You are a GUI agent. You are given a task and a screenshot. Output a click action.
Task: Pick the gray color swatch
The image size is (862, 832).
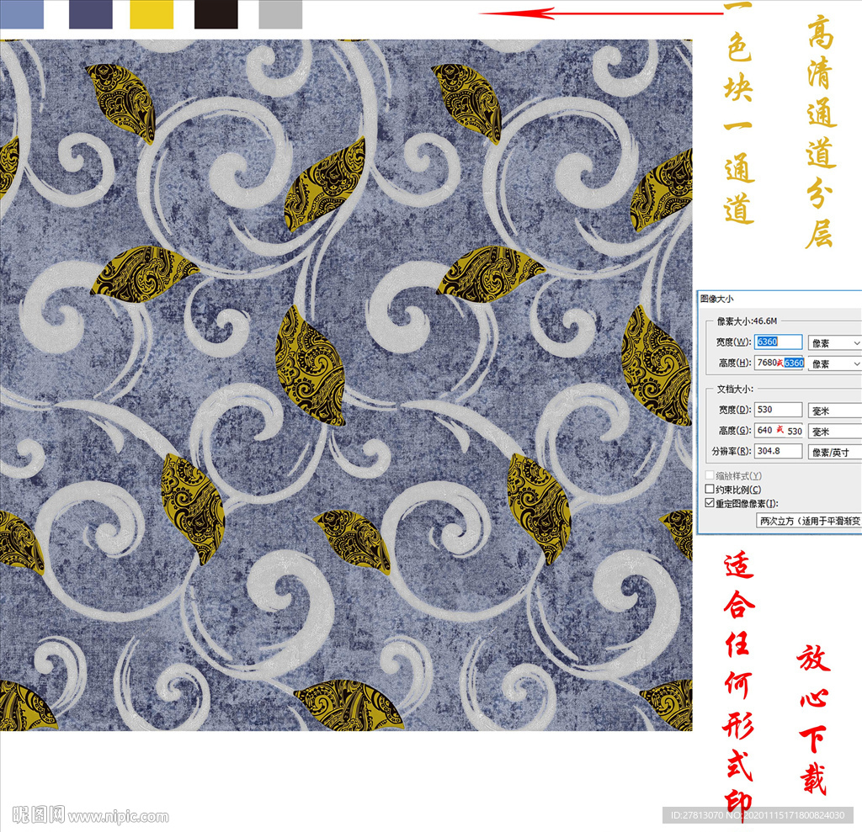pos(280,14)
